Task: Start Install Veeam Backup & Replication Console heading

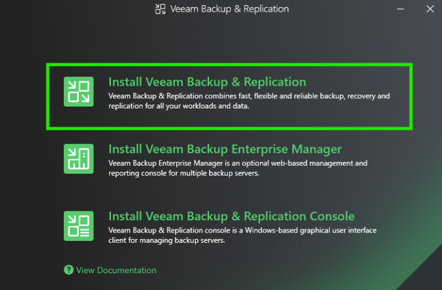Action: click(231, 216)
